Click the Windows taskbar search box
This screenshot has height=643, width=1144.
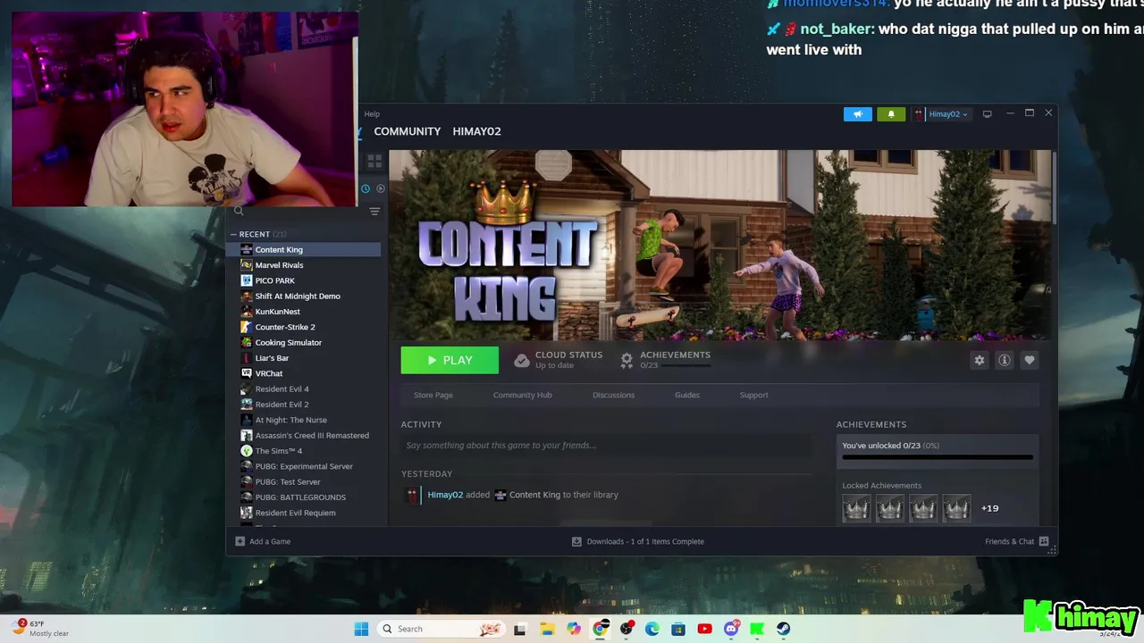click(x=442, y=629)
